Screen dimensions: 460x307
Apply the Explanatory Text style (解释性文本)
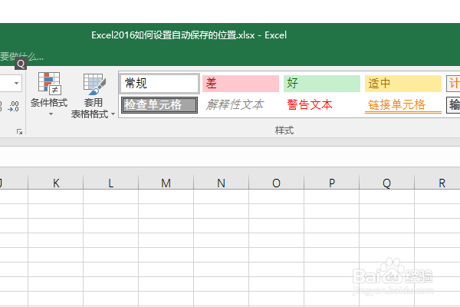[241, 105]
